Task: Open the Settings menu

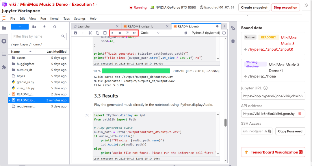Action: [80, 19]
